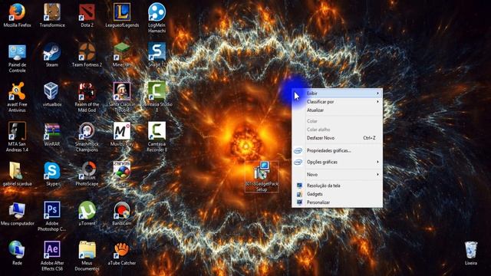This screenshot has height=276, width=491.
Task: Select Realm of the Mad God shortcut
Action: click(x=87, y=91)
